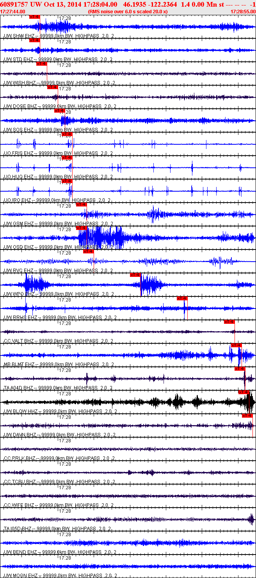Select the red pick flag on UW WISH trace
This screenshot has height=578, width=256.
[41, 64]
